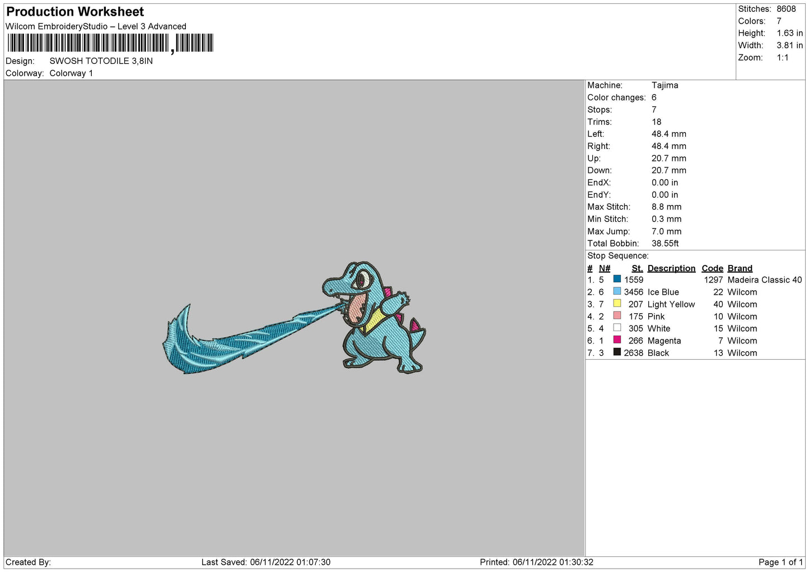Select the Code column header

coord(712,268)
